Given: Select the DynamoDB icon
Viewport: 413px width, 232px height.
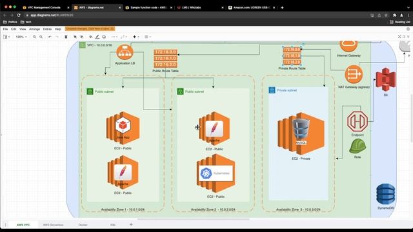Looking at the screenshot, I should pyautogui.click(x=386, y=194).
